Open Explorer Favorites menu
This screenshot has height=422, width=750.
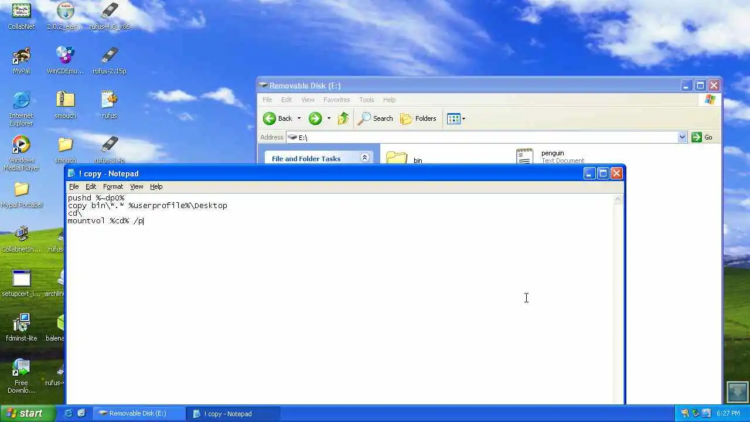click(336, 100)
